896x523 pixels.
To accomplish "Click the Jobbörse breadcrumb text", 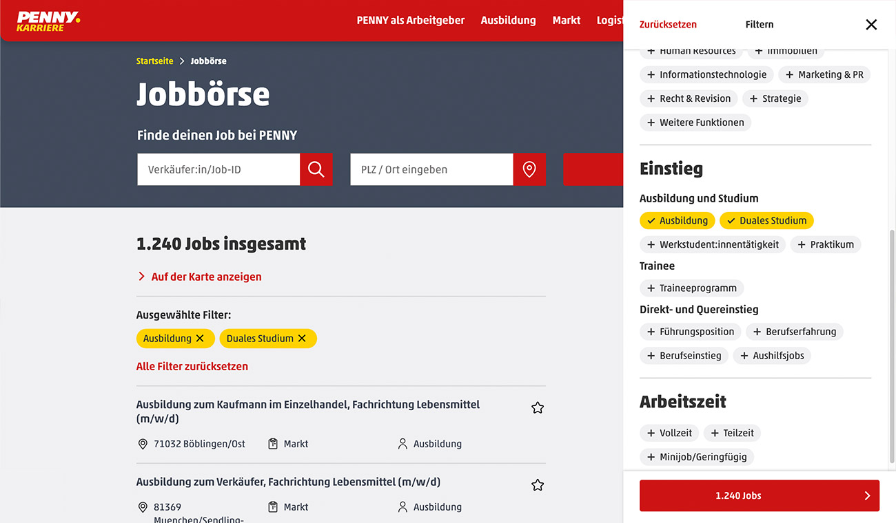I will tap(209, 61).
